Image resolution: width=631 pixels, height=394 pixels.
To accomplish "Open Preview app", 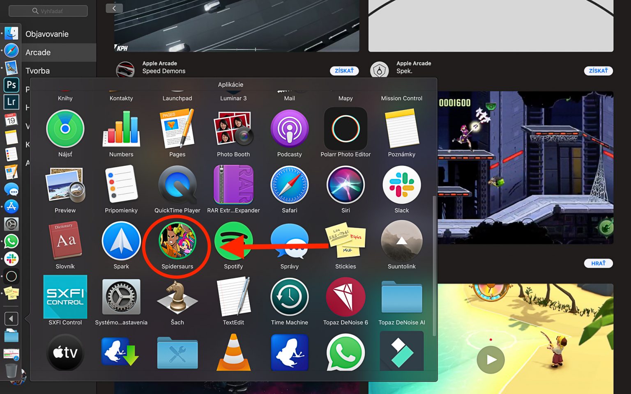I will click(x=65, y=185).
